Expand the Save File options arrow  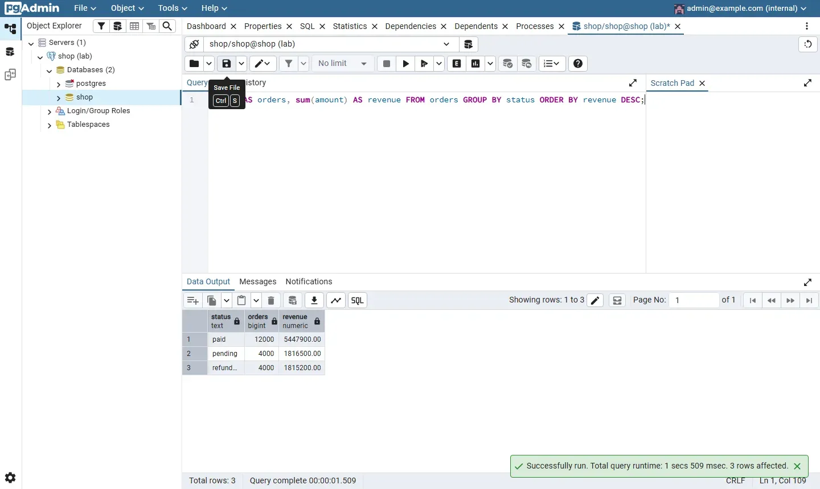(x=241, y=64)
